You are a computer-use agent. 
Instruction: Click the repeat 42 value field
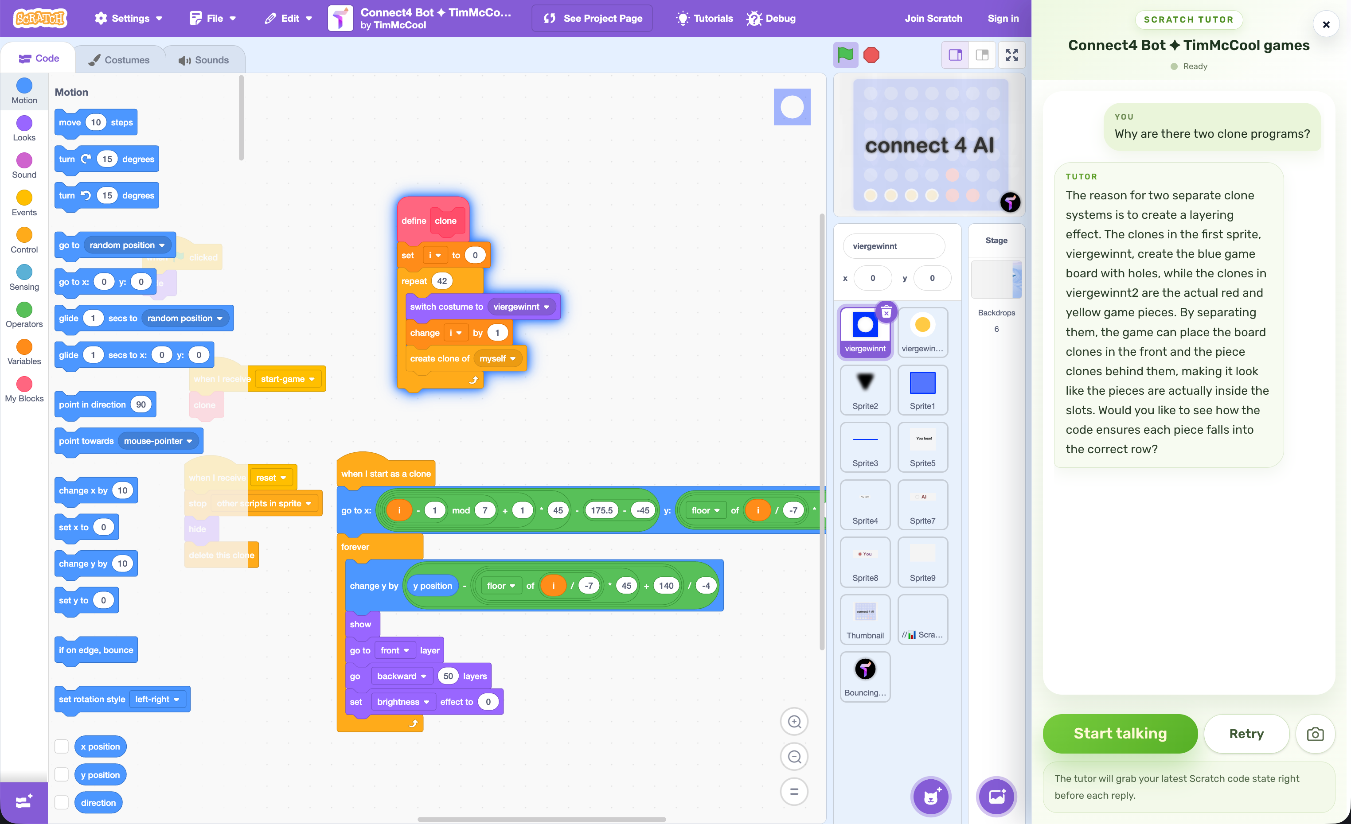click(x=442, y=281)
